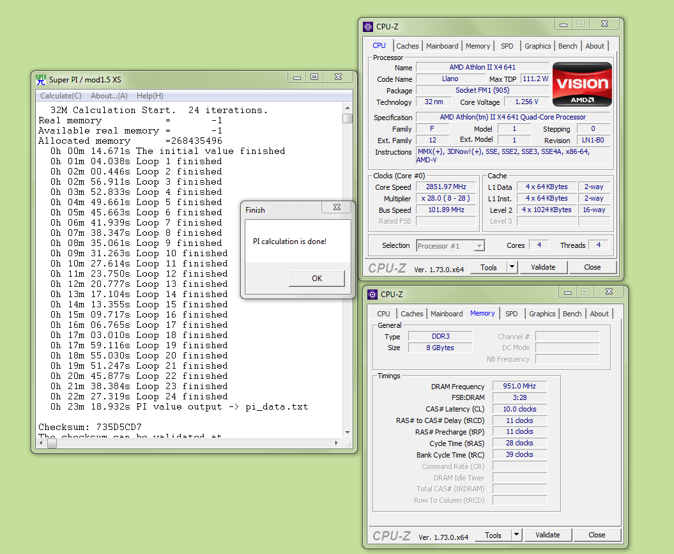Click Validate in top CPU-Z window
The width and height of the screenshot is (674, 554).
click(543, 267)
